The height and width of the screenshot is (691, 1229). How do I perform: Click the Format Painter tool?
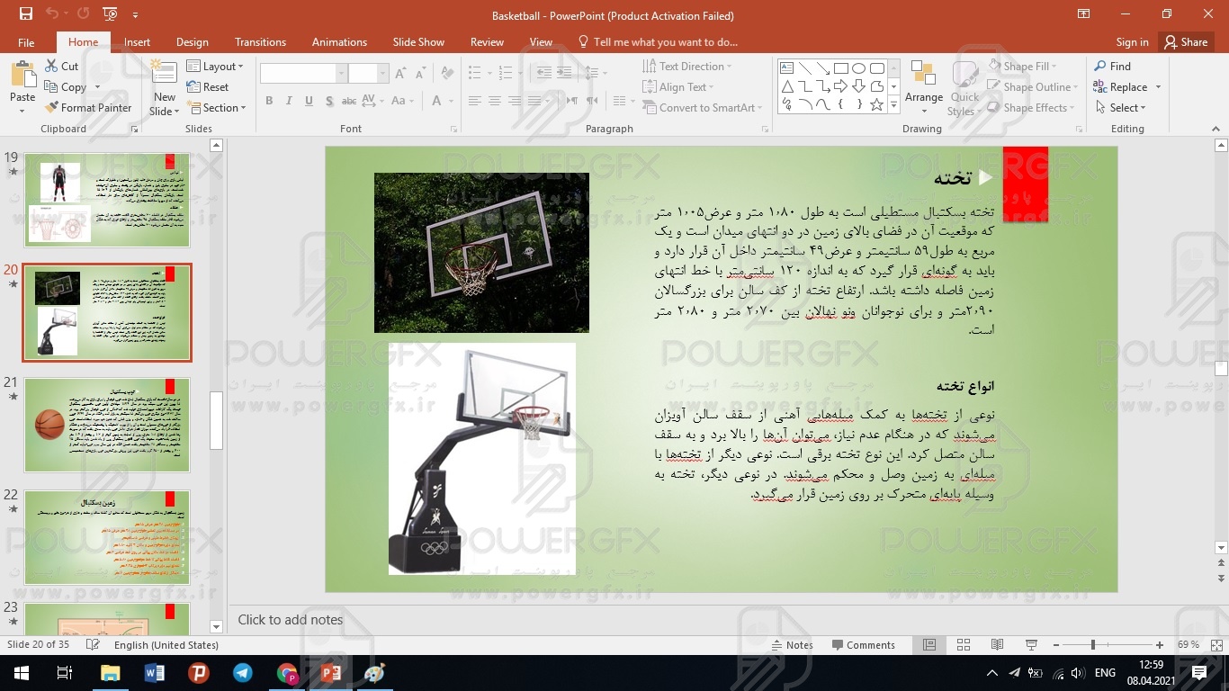click(x=87, y=108)
